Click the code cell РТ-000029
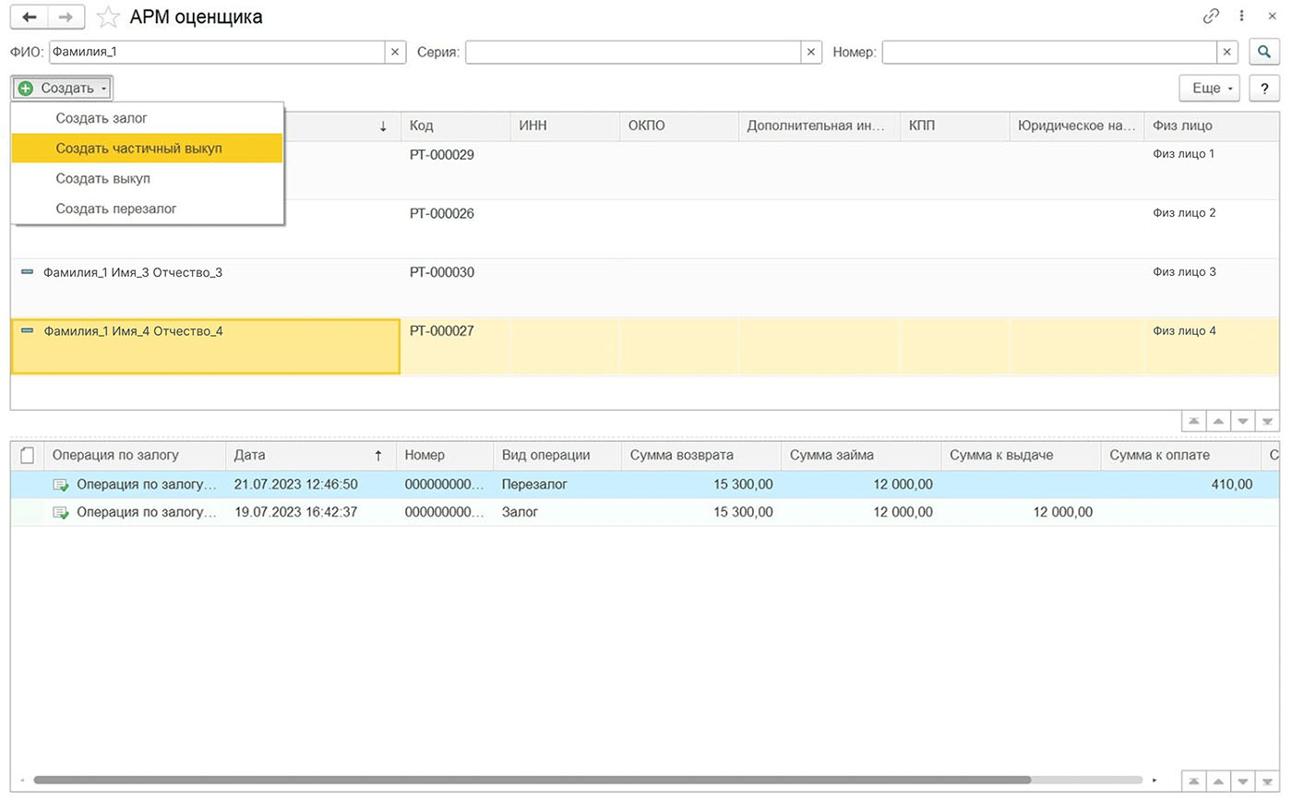 click(456, 170)
